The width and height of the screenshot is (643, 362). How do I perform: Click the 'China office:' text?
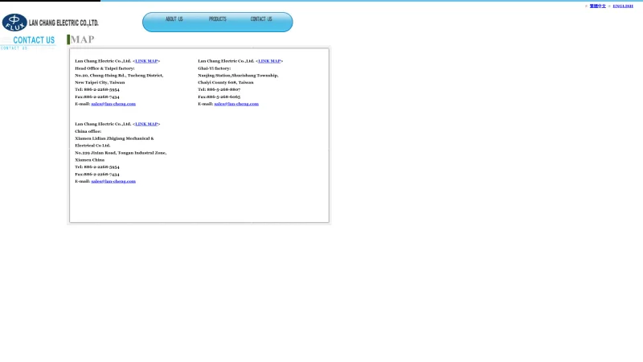click(x=88, y=131)
